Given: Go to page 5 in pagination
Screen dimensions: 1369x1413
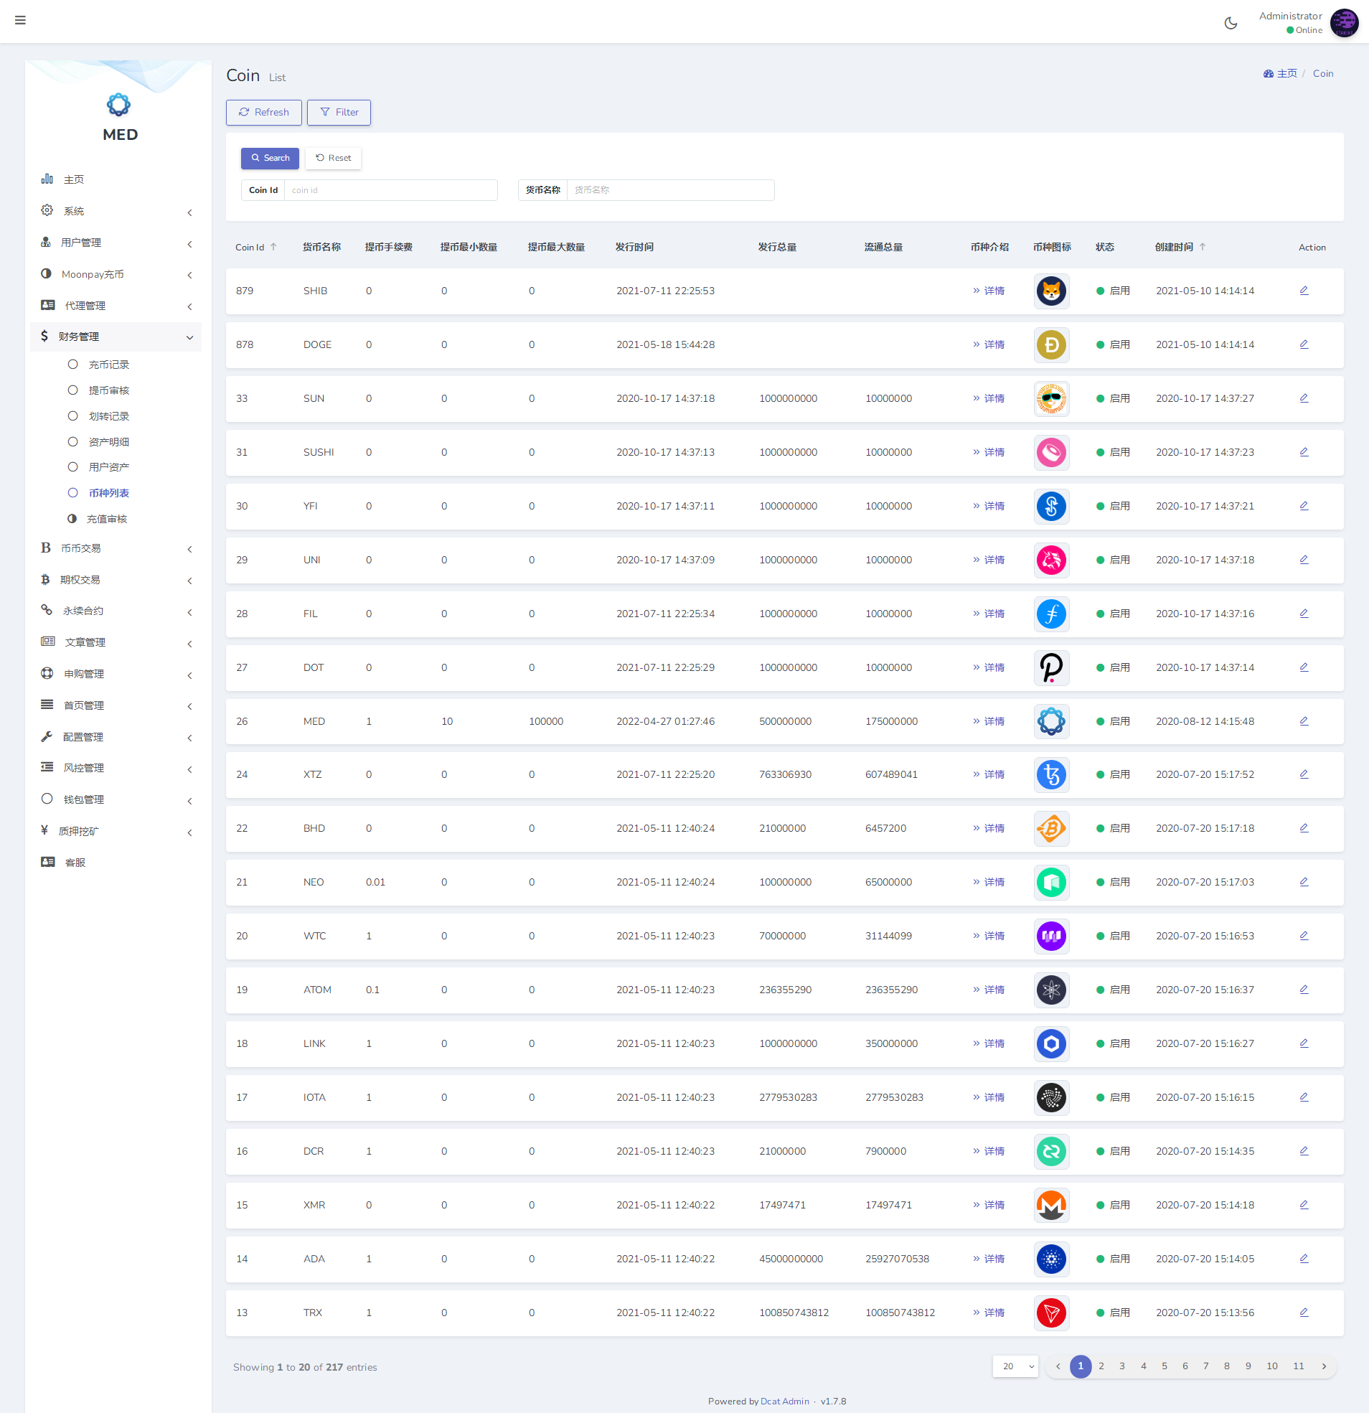Looking at the screenshot, I should (x=1164, y=1366).
